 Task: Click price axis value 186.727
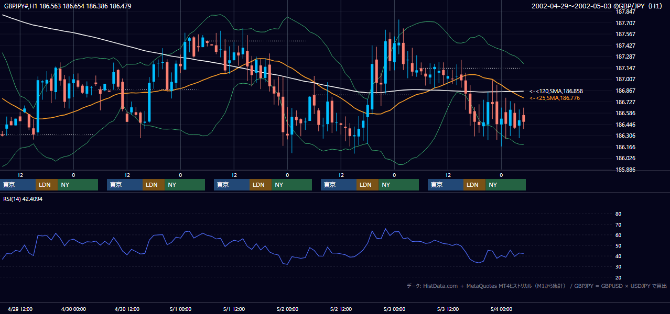point(625,102)
